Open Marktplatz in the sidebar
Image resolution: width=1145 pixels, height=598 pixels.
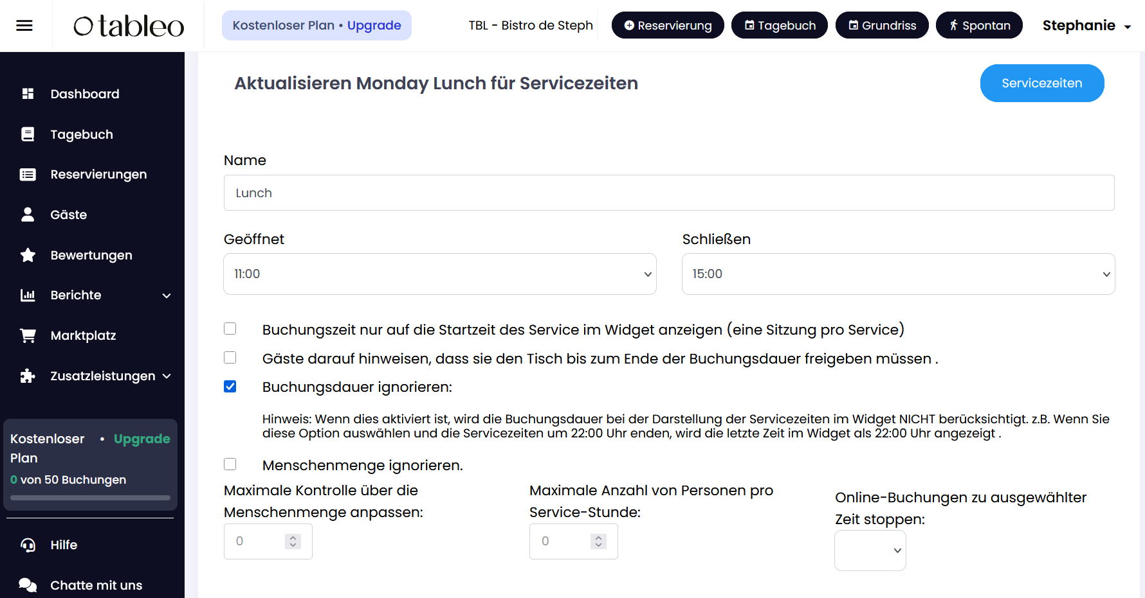[x=83, y=335]
